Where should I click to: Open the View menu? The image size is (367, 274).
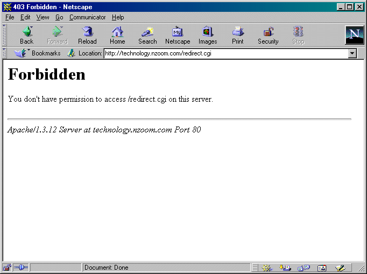pyautogui.click(x=43, y=17)
